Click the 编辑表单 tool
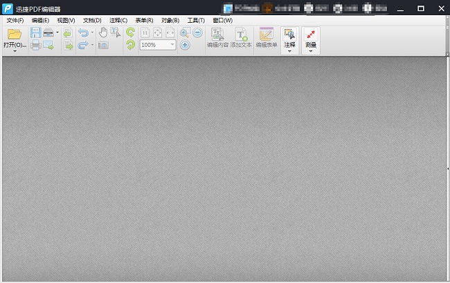This screenshot has width=450, height=283. [x=267, y=38]
